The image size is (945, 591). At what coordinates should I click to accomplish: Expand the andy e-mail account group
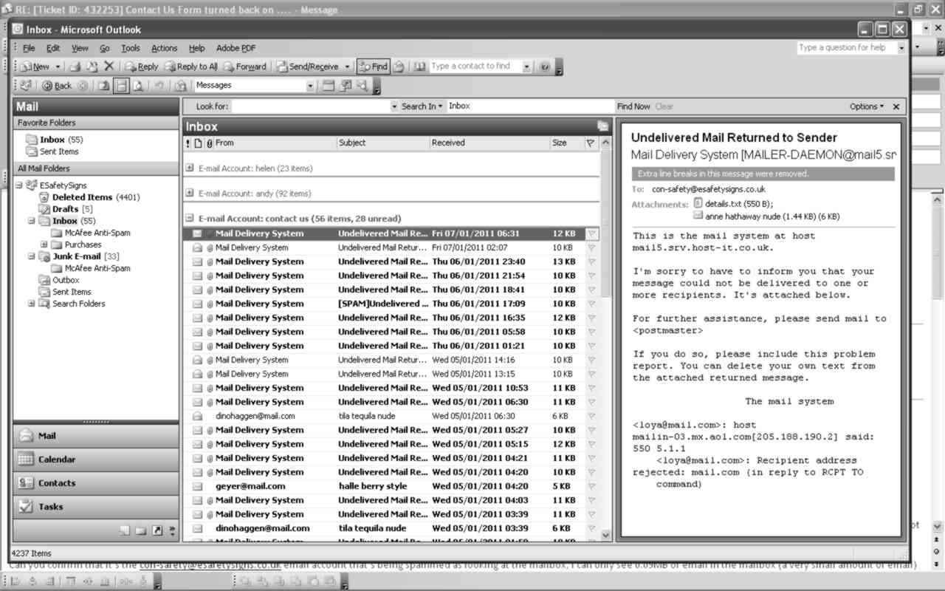click(x=190, y=194)
